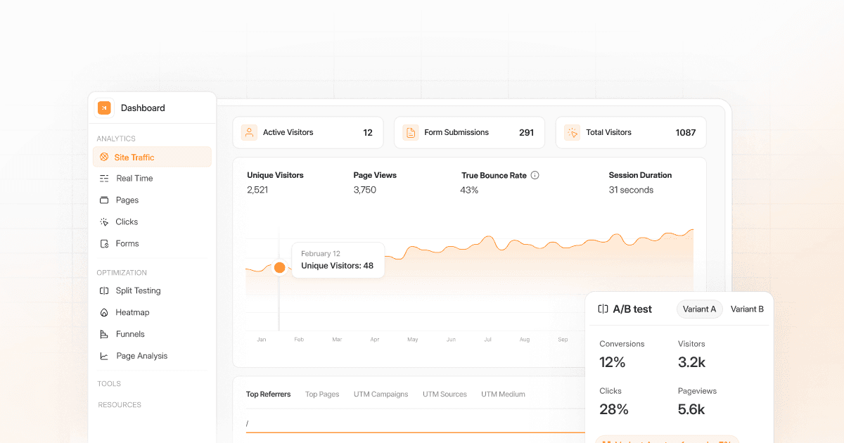
Task: Select the Top Referrers tab
Action: coord(268,394)
